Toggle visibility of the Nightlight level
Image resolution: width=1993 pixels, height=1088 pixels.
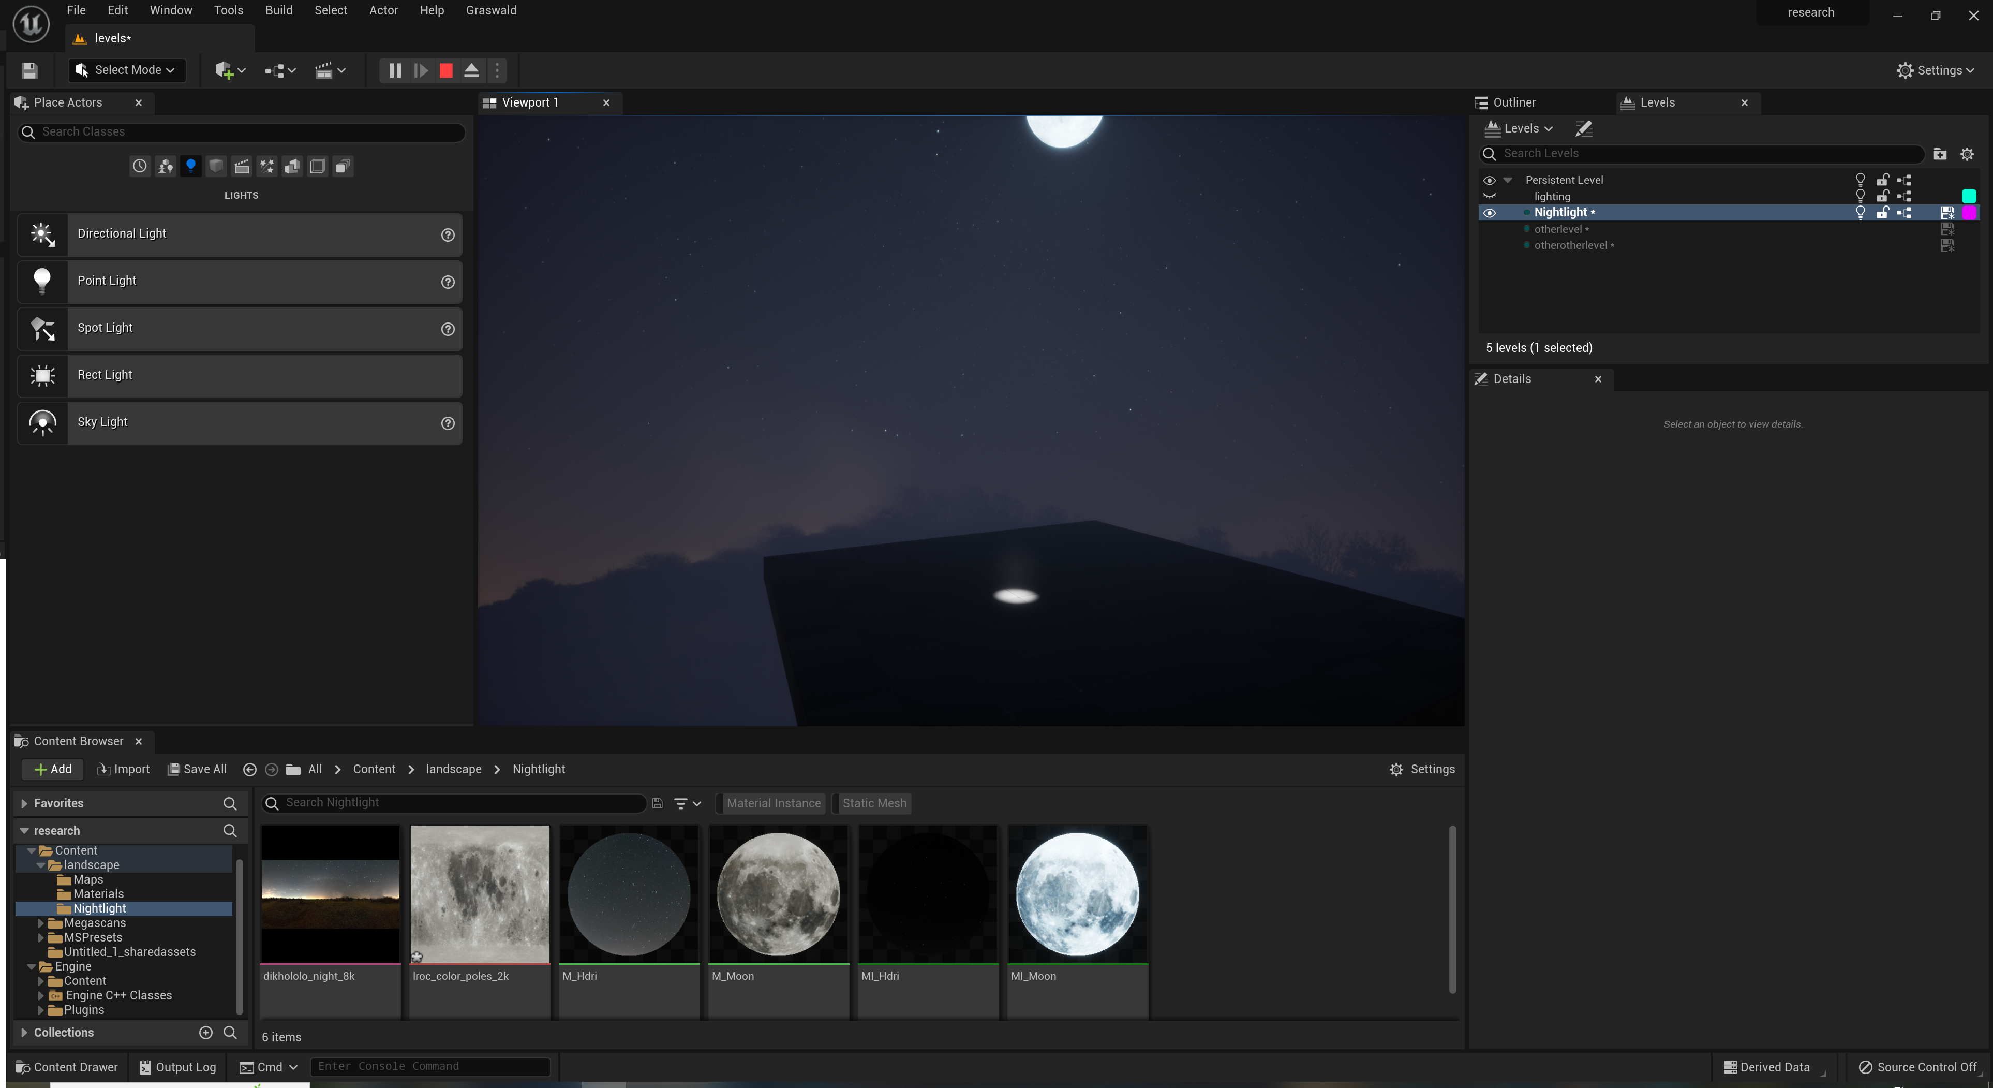pyautogui.click(x=1490, y=213)
